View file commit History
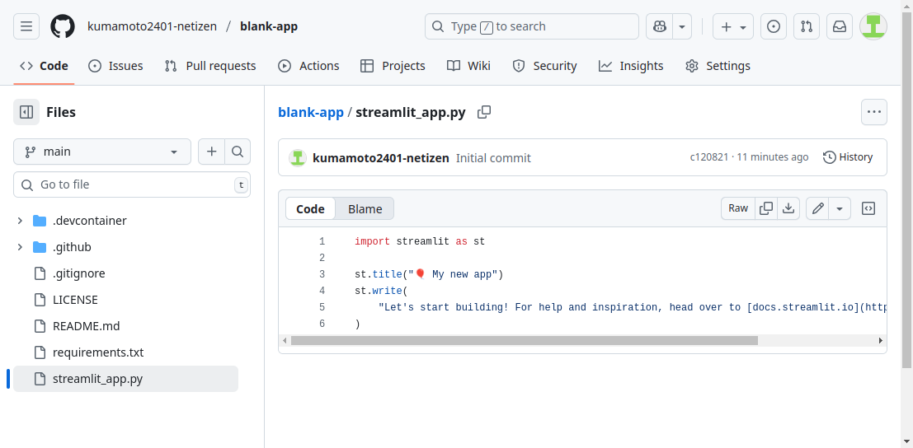 coord(848,157)
